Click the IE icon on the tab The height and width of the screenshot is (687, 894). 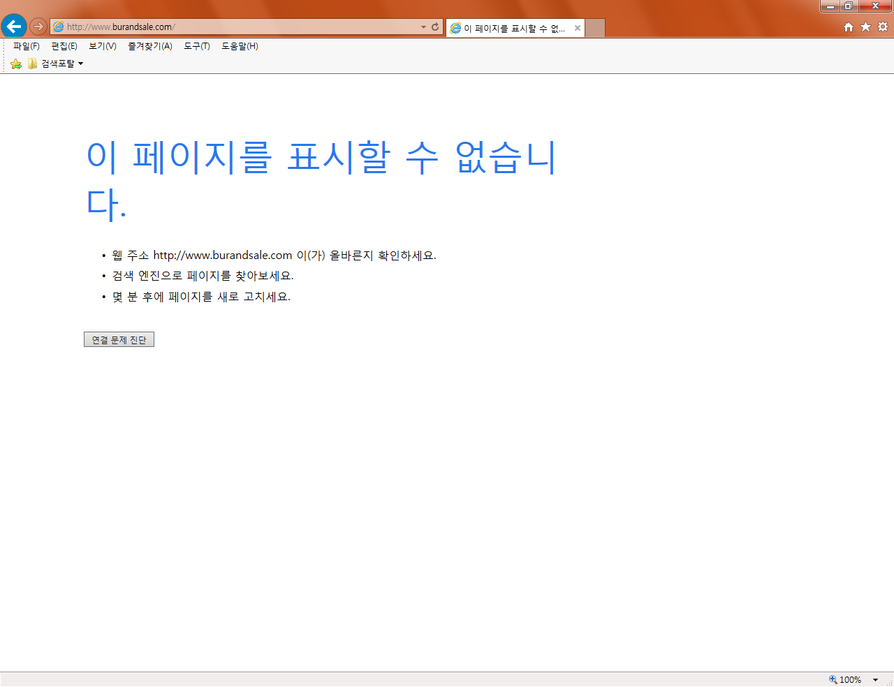[455, 28]
